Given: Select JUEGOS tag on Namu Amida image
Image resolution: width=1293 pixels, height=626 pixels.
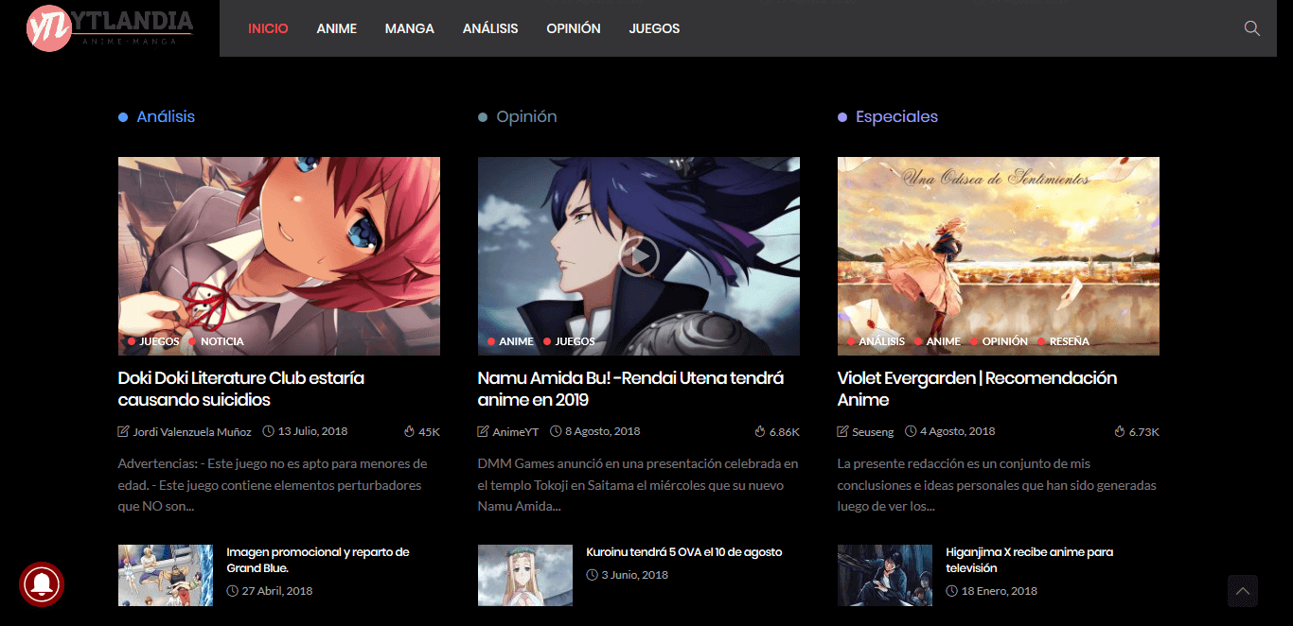Looking at the screenshot, I should point(576,341).
